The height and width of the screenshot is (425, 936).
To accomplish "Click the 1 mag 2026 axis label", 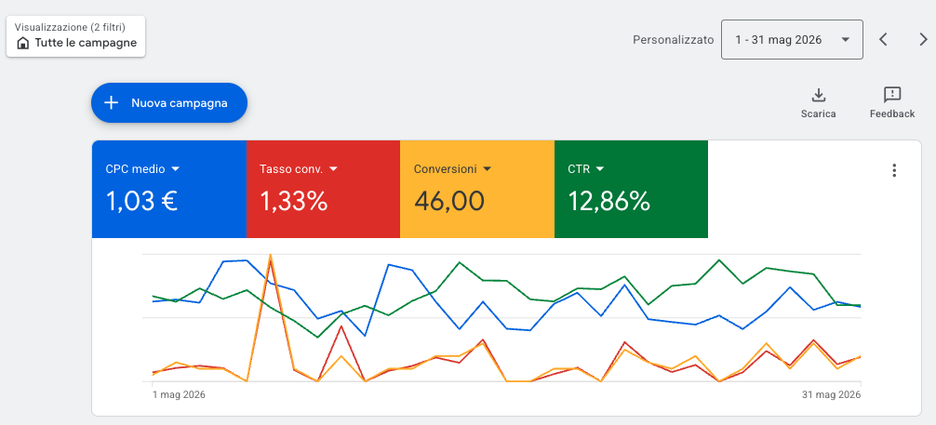I will click(179, 394).
